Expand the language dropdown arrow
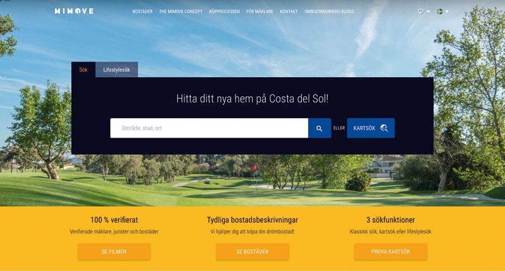505x271 pixels. 447,11
